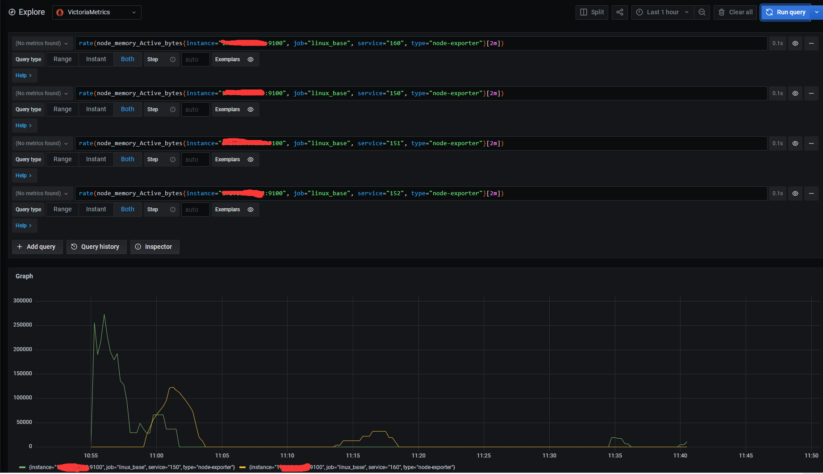Disable the first query with its eye toggle
The height and width of the screenshot is (474, 823).
[795, 43]
